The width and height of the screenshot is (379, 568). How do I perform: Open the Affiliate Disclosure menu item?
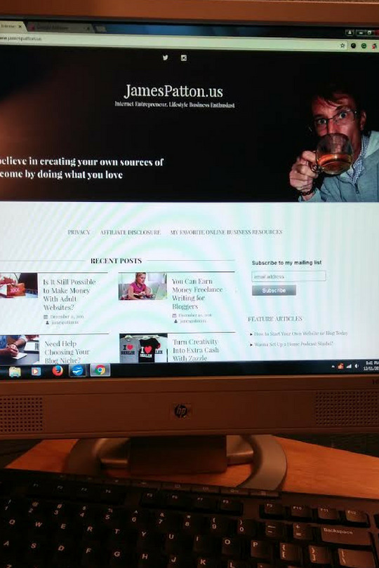pos(131,232)
